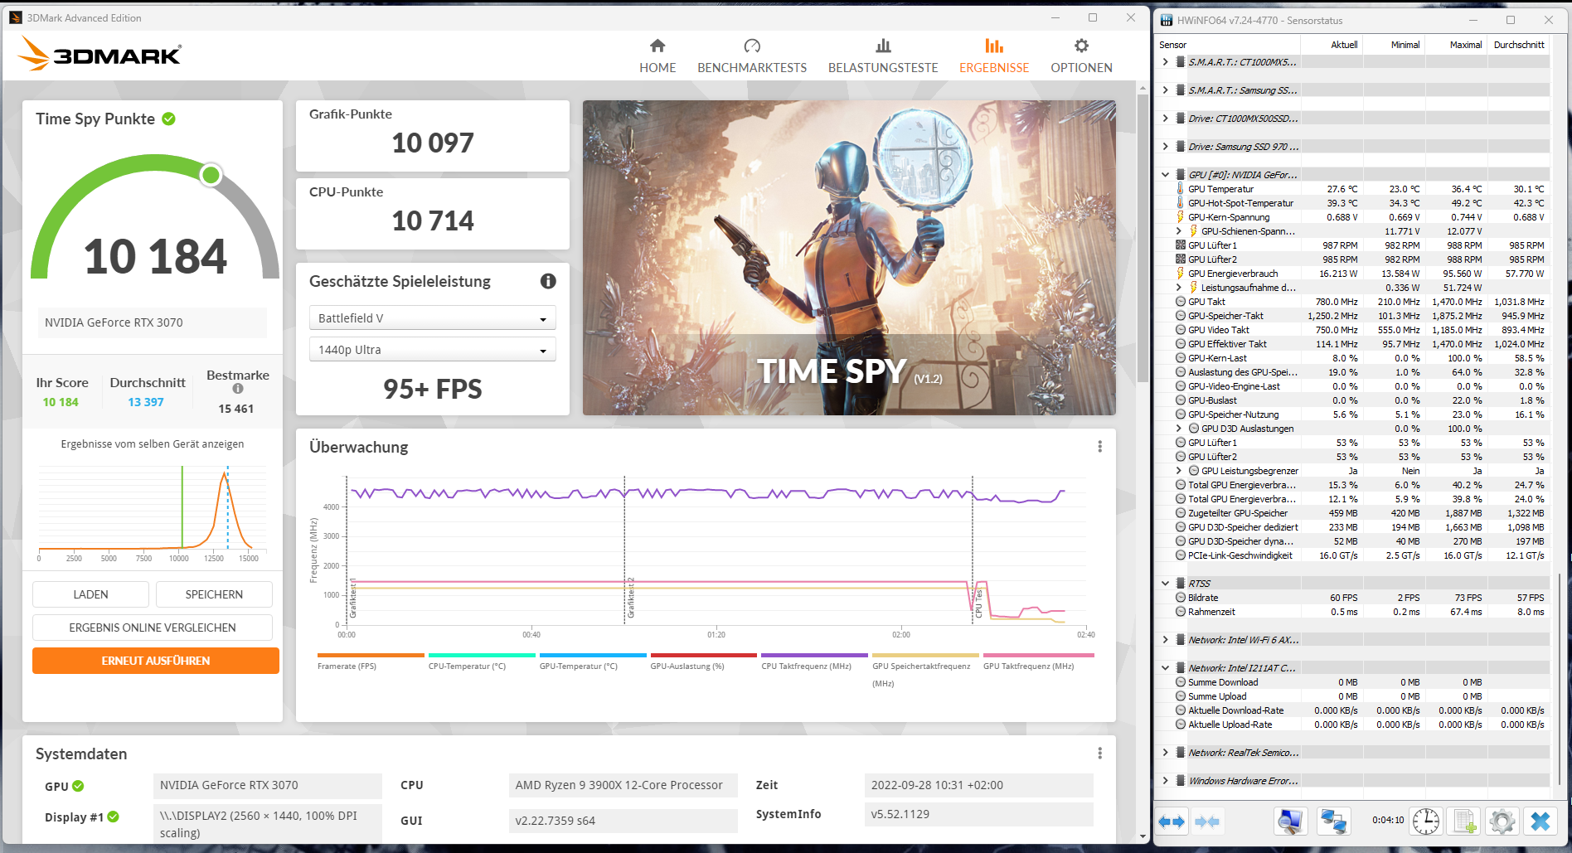1572x853 pixels.
Task: Click the circle icon of Summe Download row
Action: pyautogui.click(x=1180, y=682)
